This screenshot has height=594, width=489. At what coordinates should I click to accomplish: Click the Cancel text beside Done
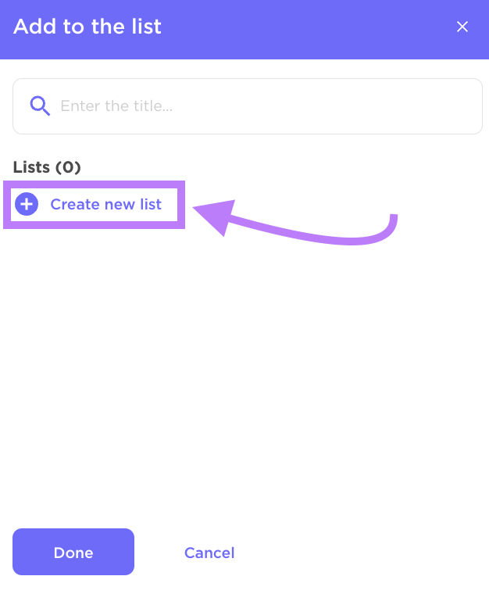(209, 553)
